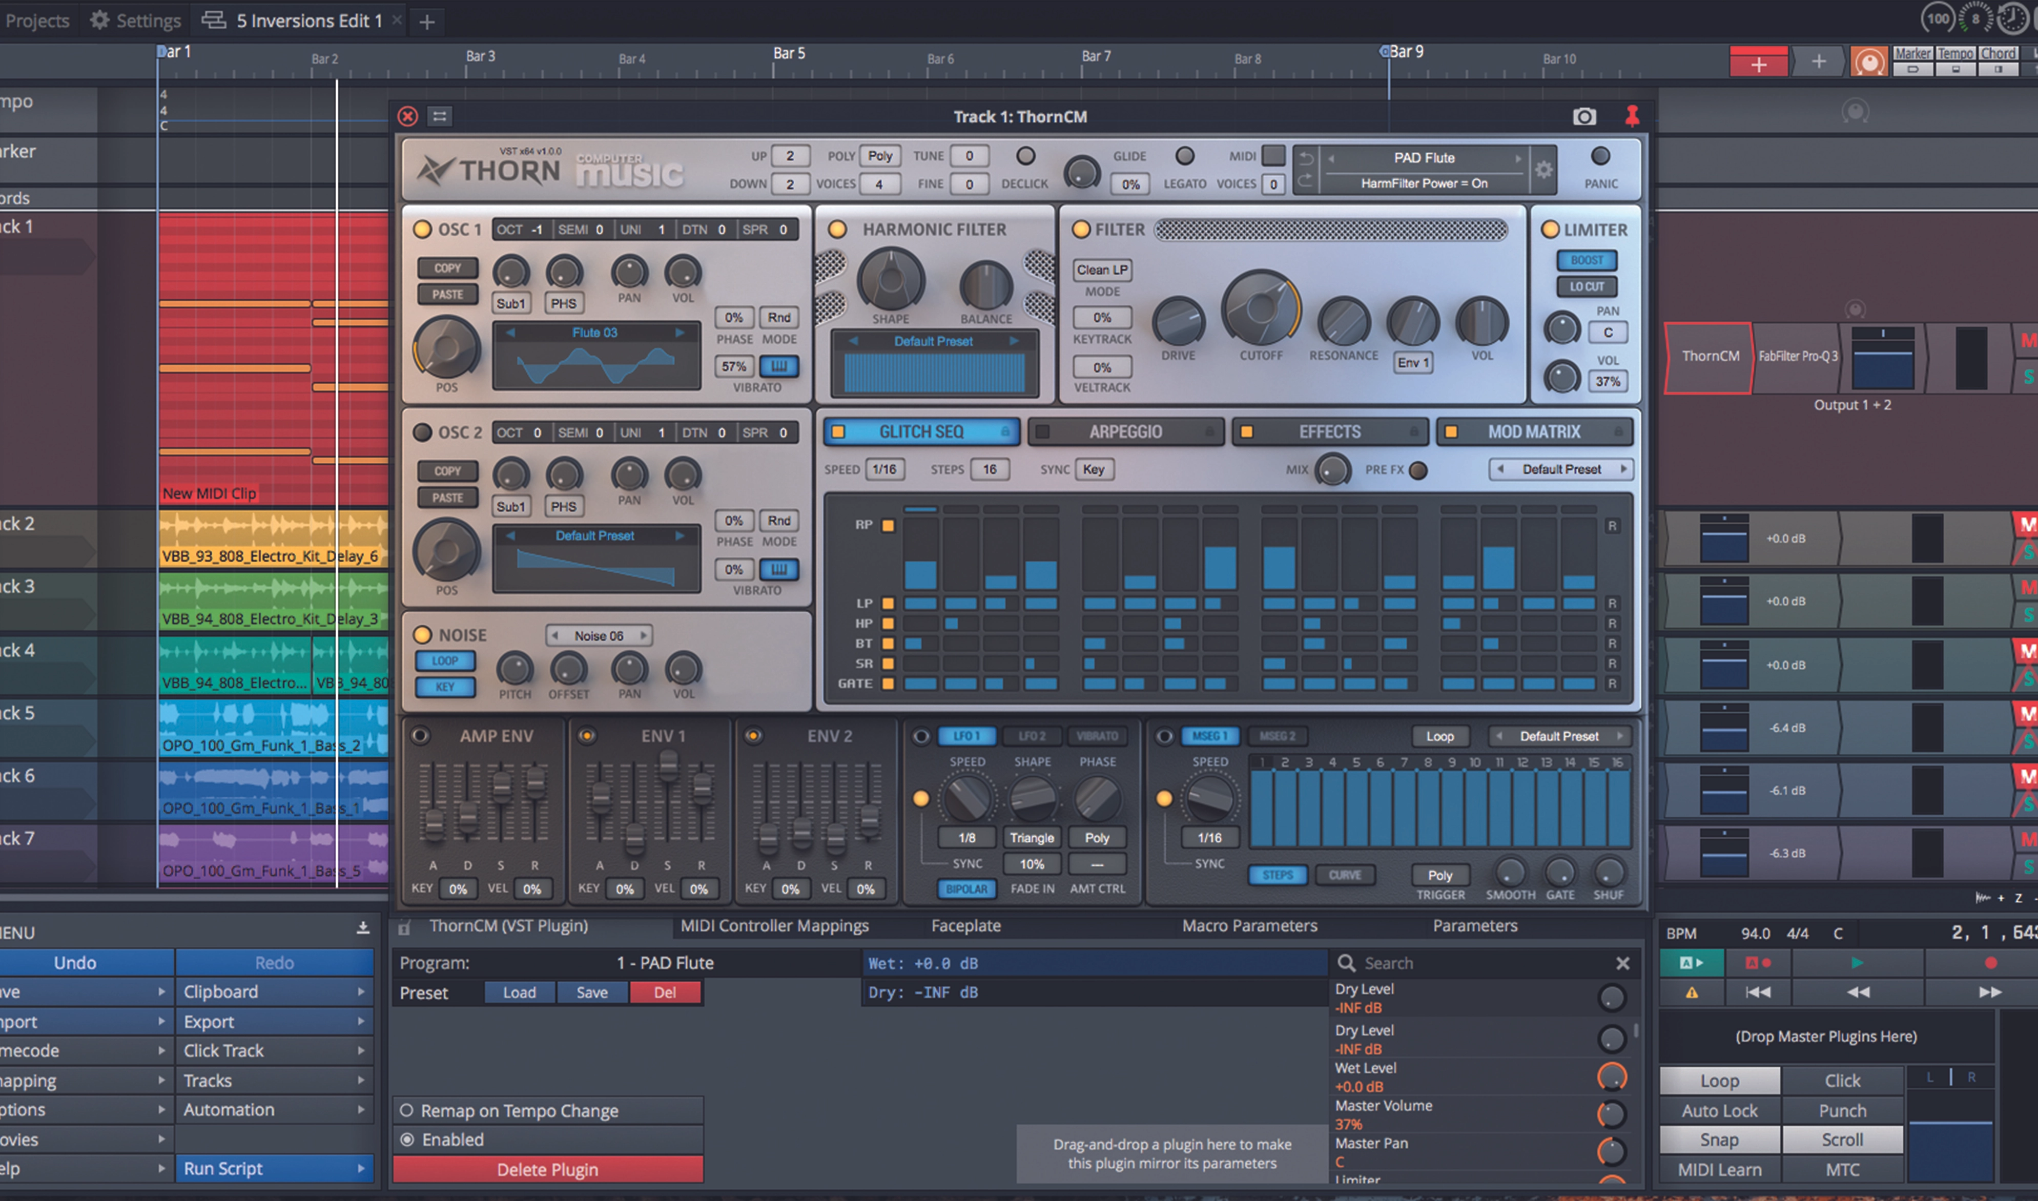Click the undo arrow icon next to PAD Flute preset

click(x=1306, y=159)
